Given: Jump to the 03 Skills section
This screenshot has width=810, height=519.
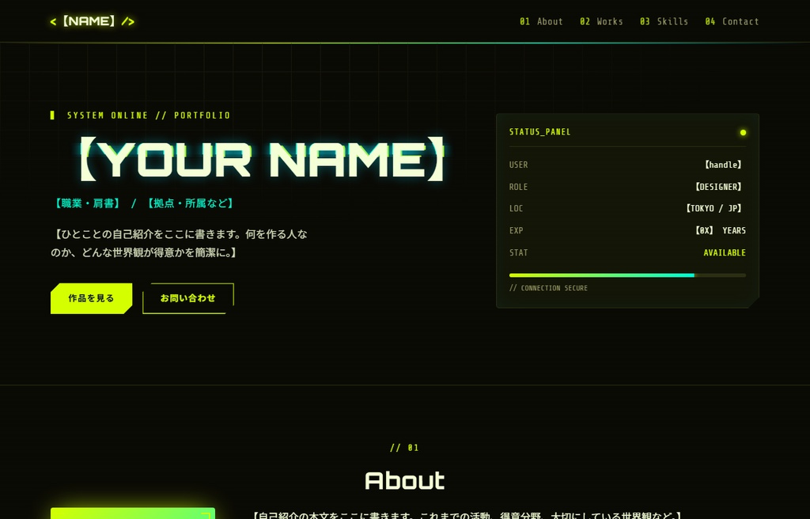Looking at the screenshot, I should pos(664,21).
